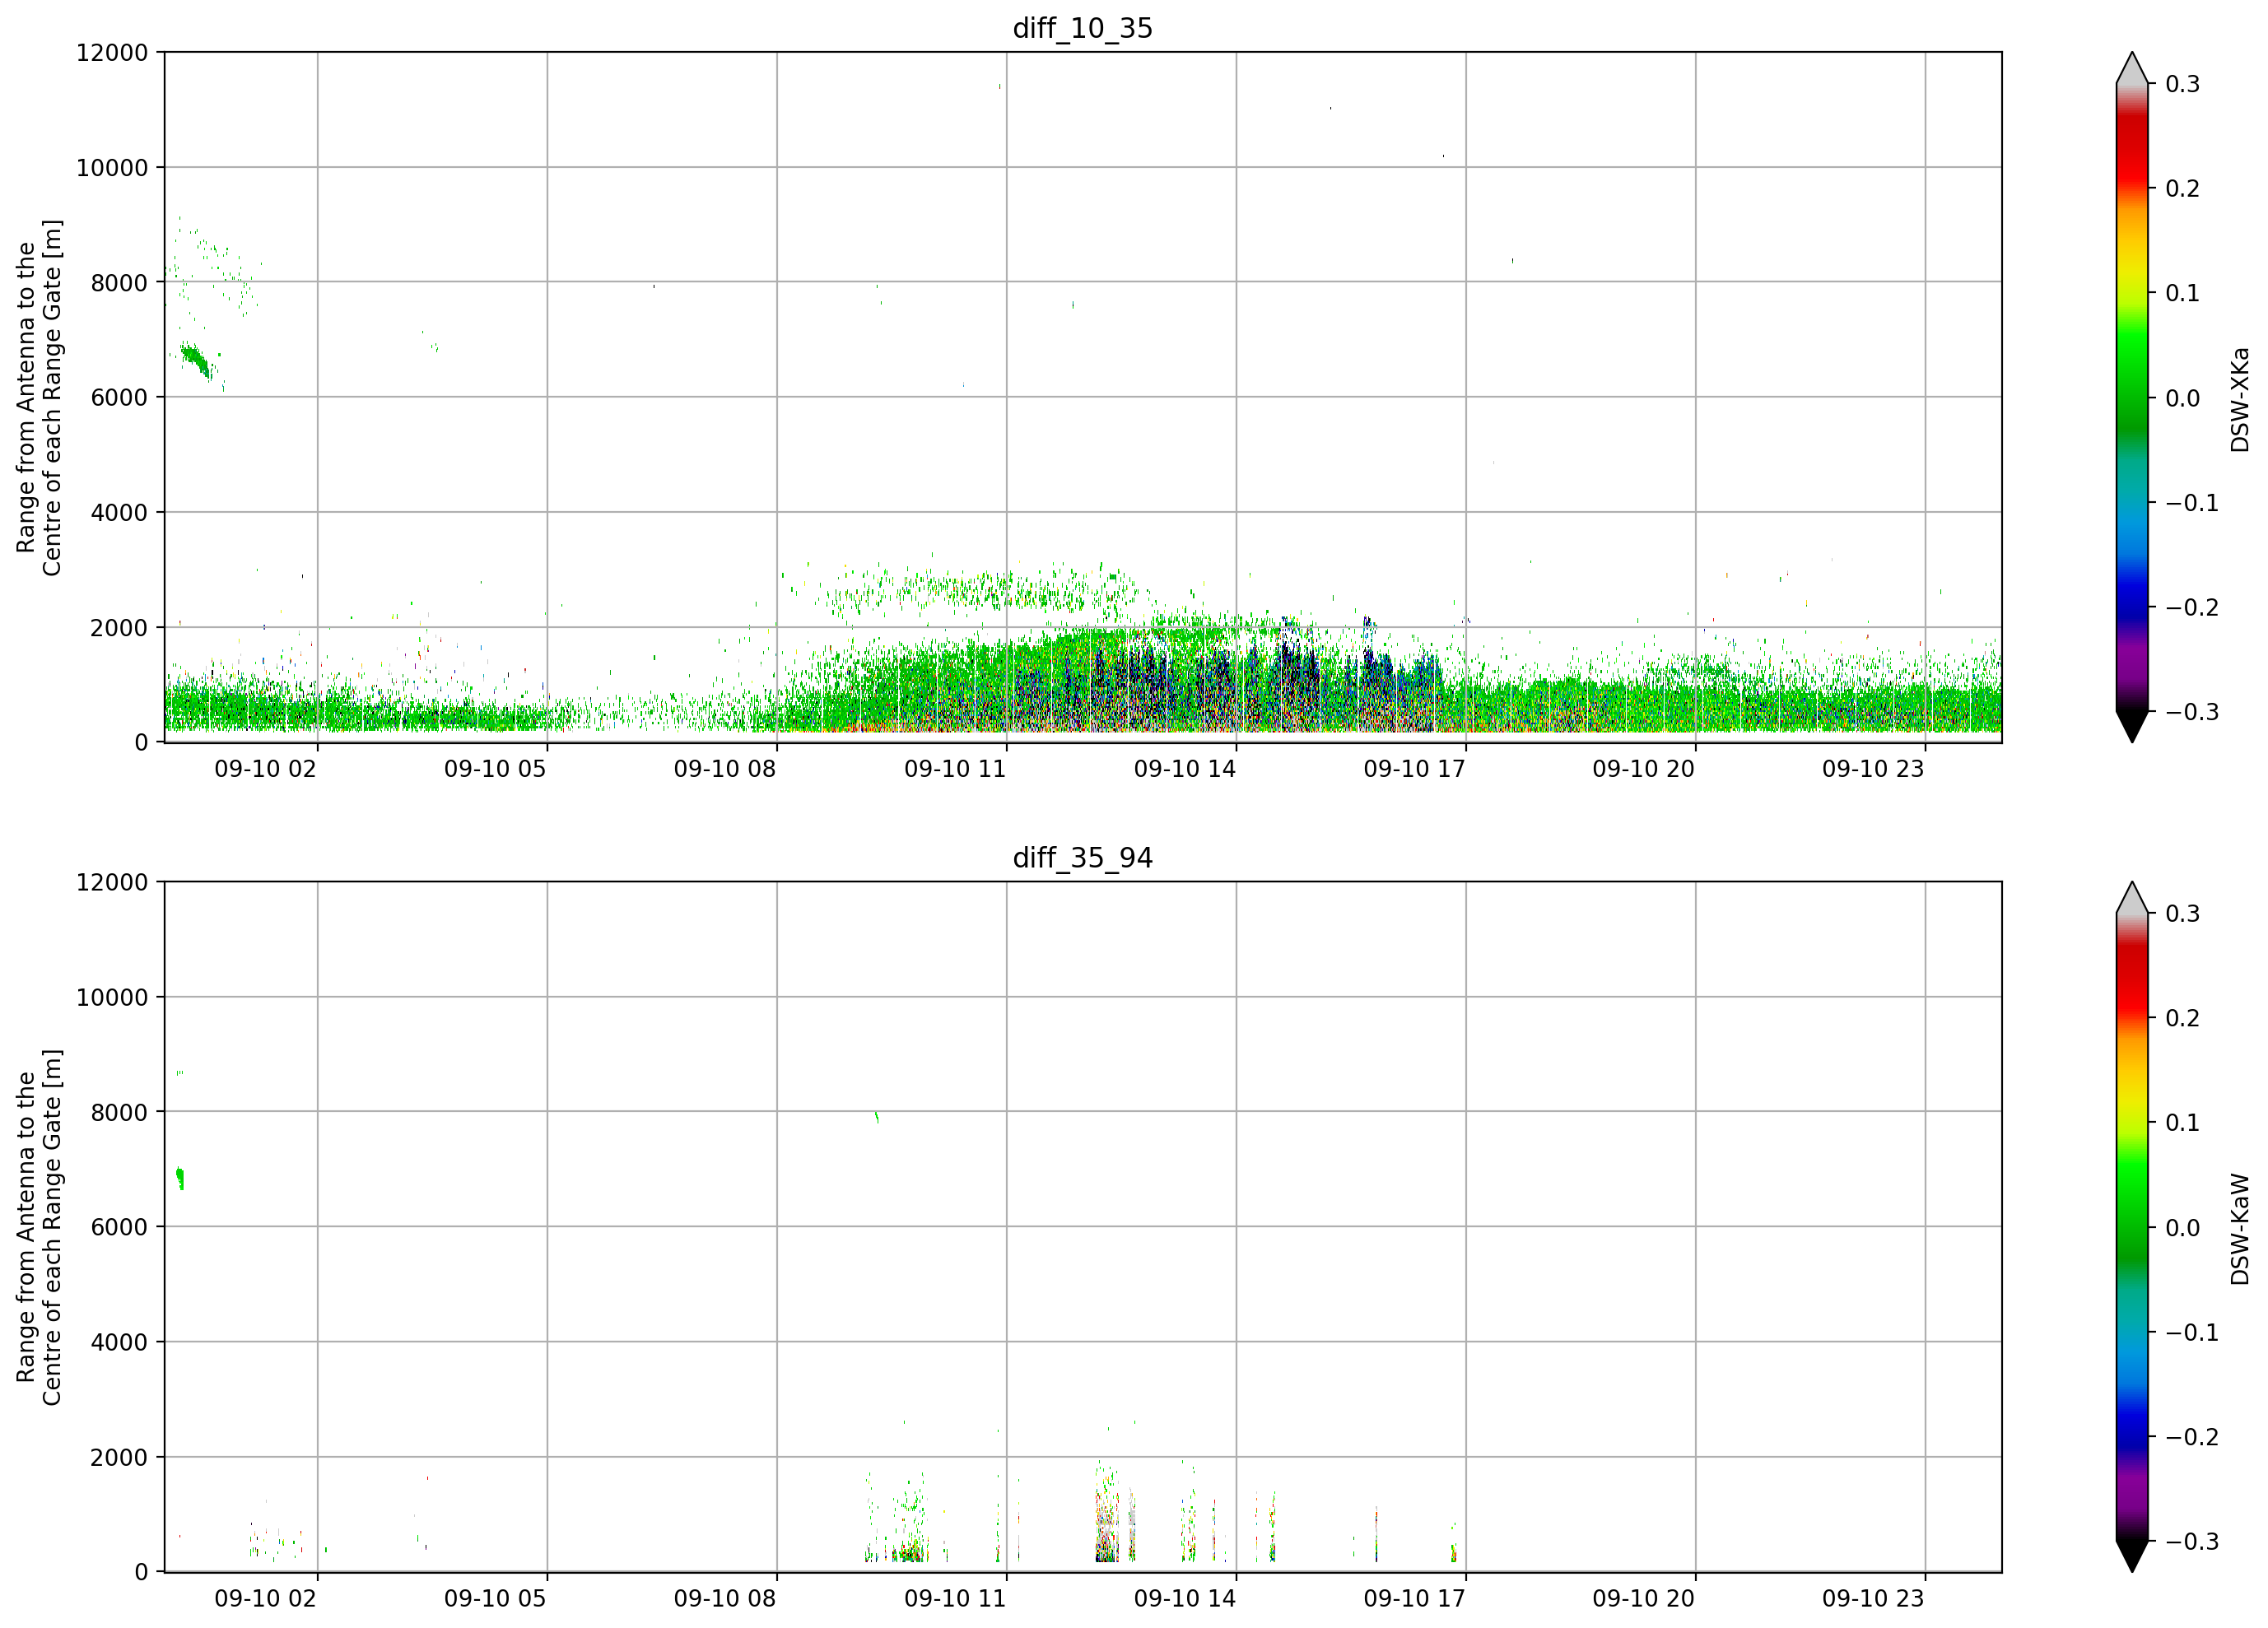Image resolution: width=2268 pixels, height=1628 pixels.
Task: Click '09-10 17' time label under diff_35_94
Action: click(x=1414, y=1599)
